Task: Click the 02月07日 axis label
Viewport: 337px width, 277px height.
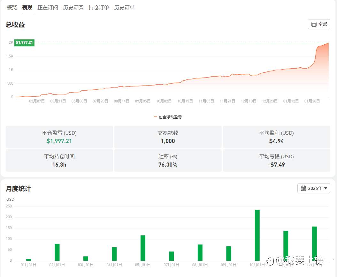Action: [36, 101]
